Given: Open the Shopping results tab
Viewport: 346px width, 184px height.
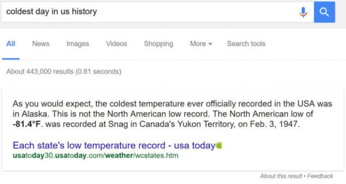Looking at the screenshot, I should click(x=158, y=44).
